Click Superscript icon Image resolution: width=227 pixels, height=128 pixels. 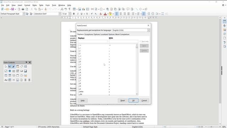pos(92,14)
